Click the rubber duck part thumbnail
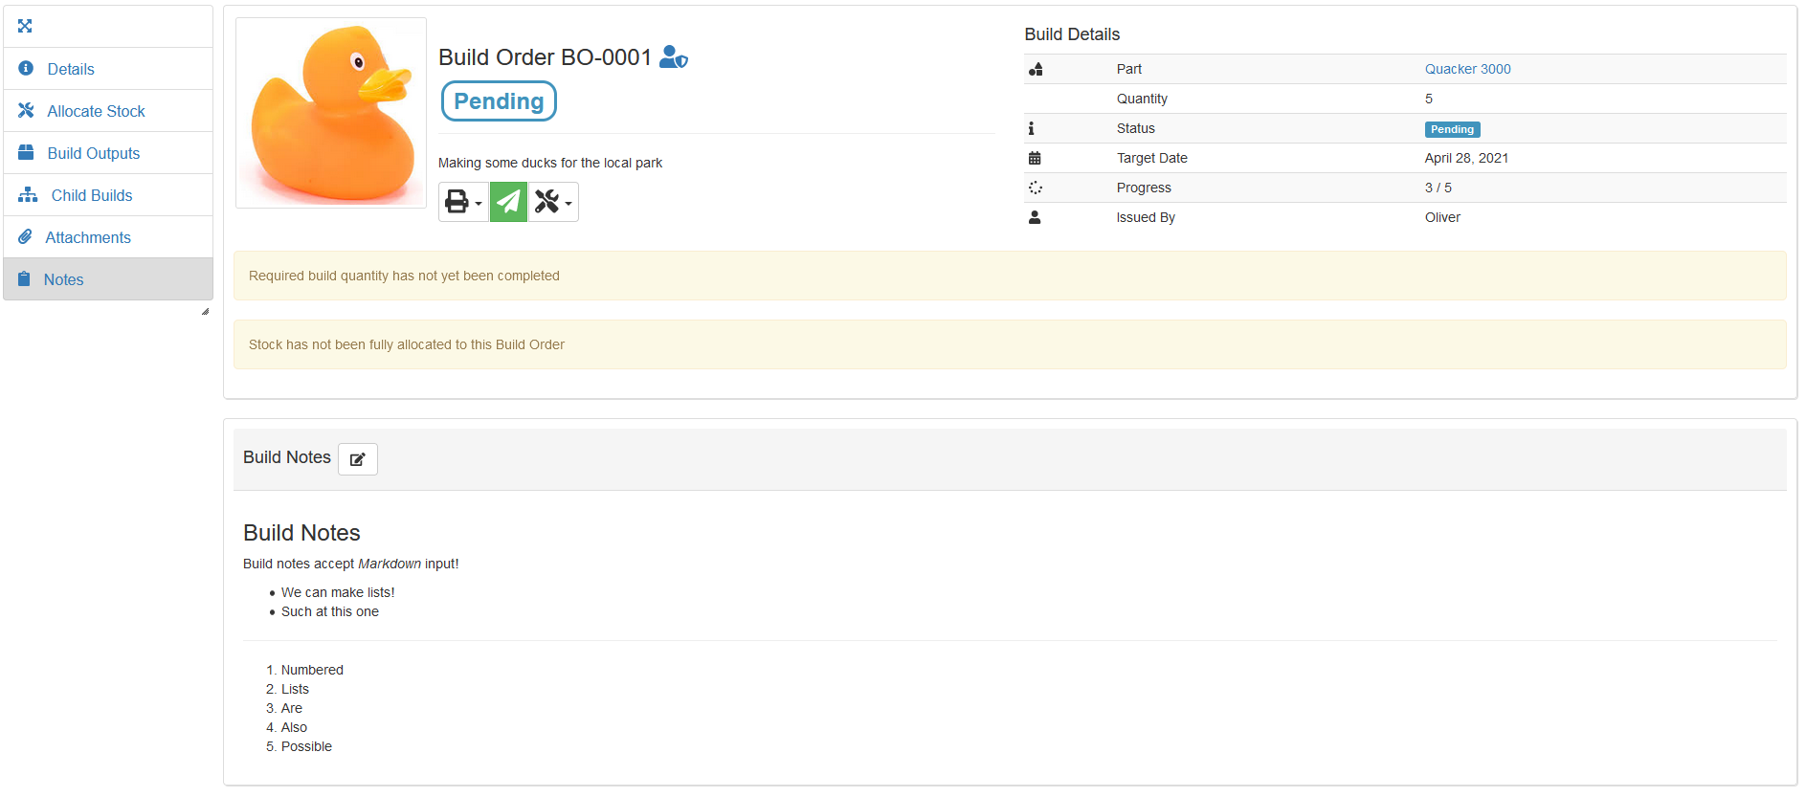This screenshot has height=797, width=1806. pos(331,113)
